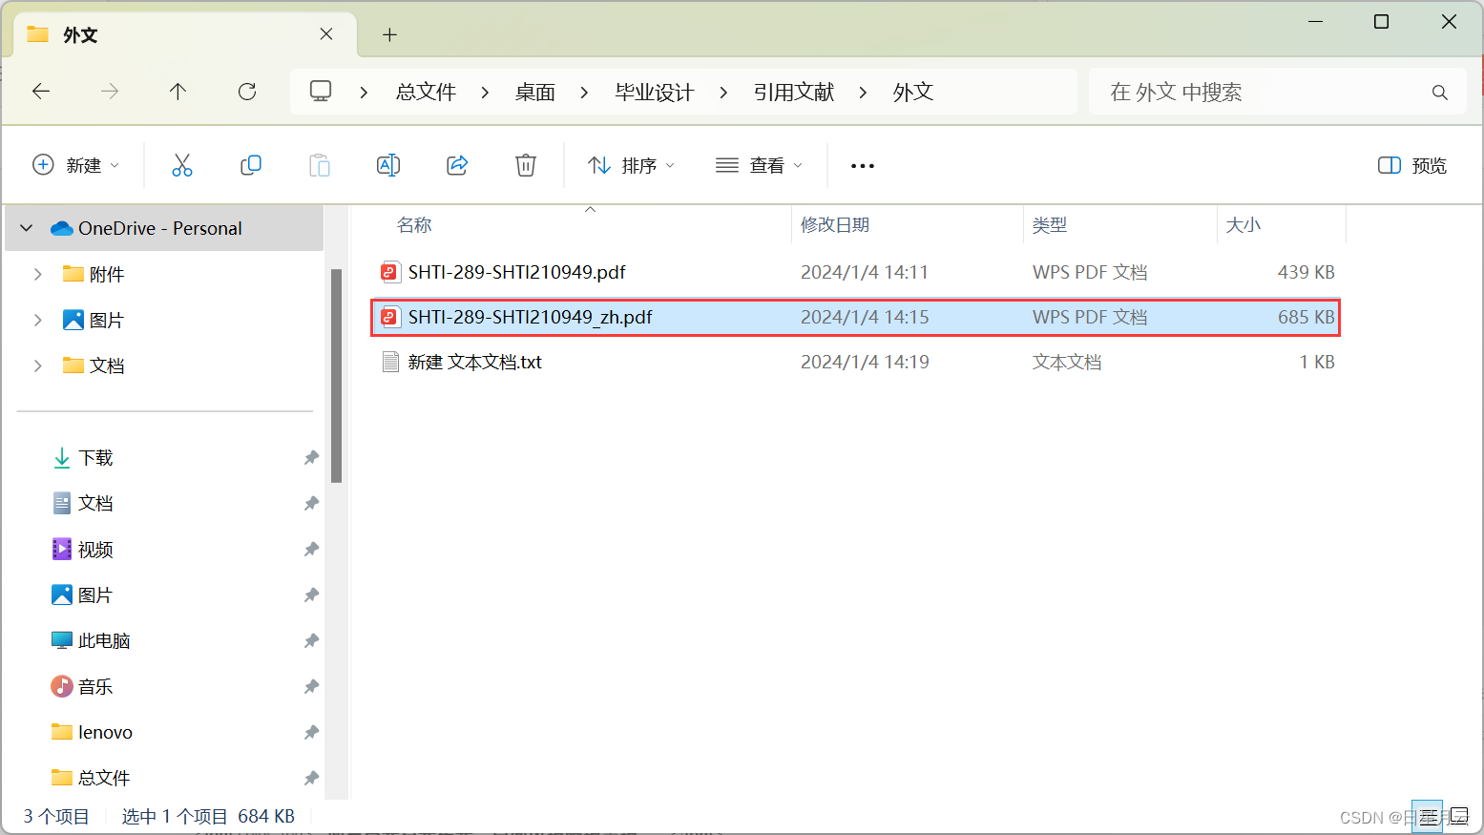Expand chevron after 引用文献 in address bar
Viewport: 1484px width, 835px height.
[863, 93]
